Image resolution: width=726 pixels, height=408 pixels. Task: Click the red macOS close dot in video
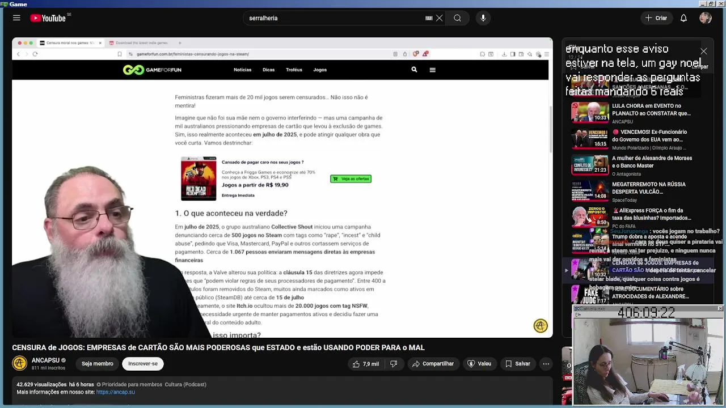19,43
